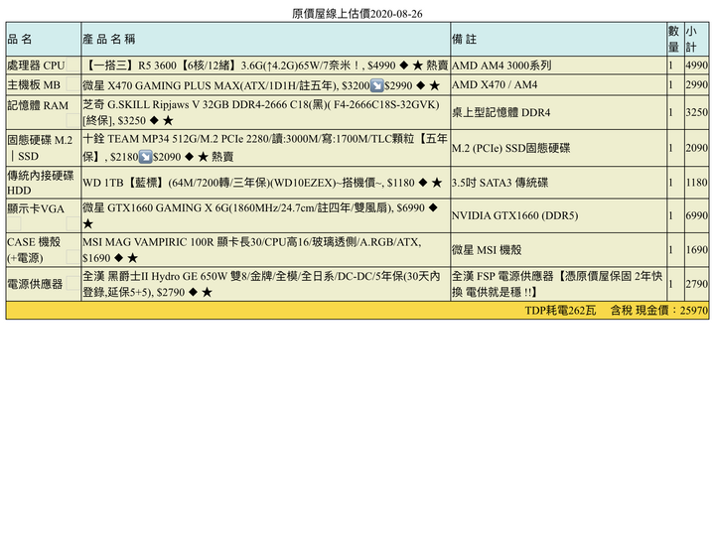Click the 2790 subtotal value

697,284
